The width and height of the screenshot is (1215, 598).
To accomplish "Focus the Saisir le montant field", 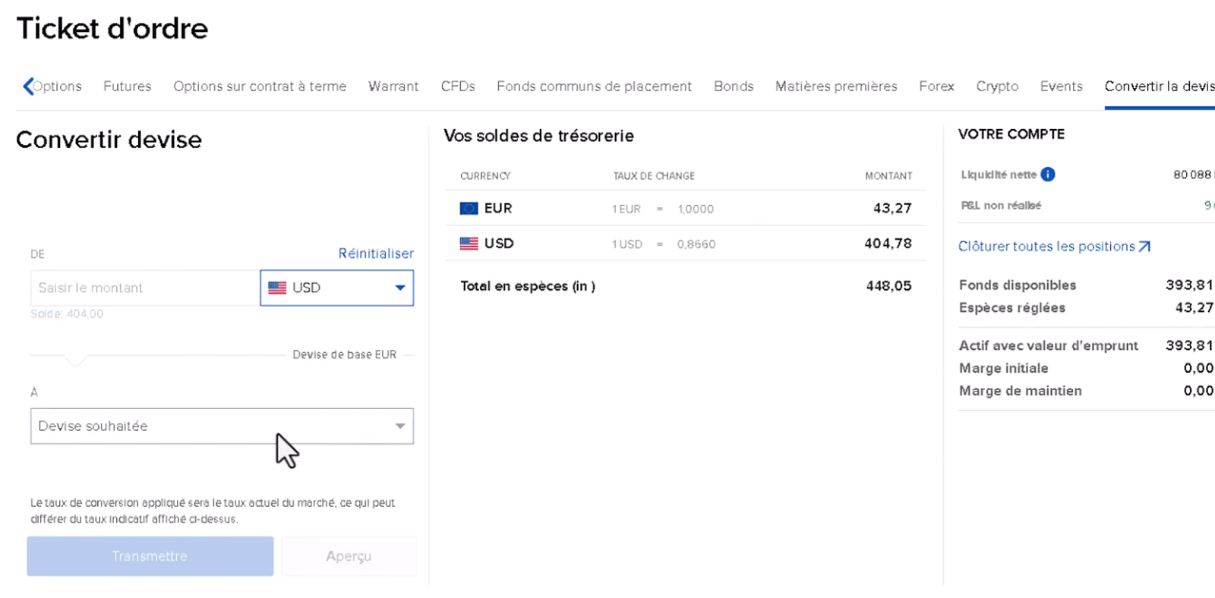I will coord(144,288).
